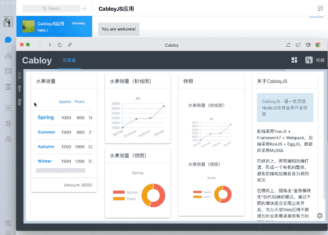Open the calendar icon in left sidebar
Viewport: 328px width, 235px height.
8,71
